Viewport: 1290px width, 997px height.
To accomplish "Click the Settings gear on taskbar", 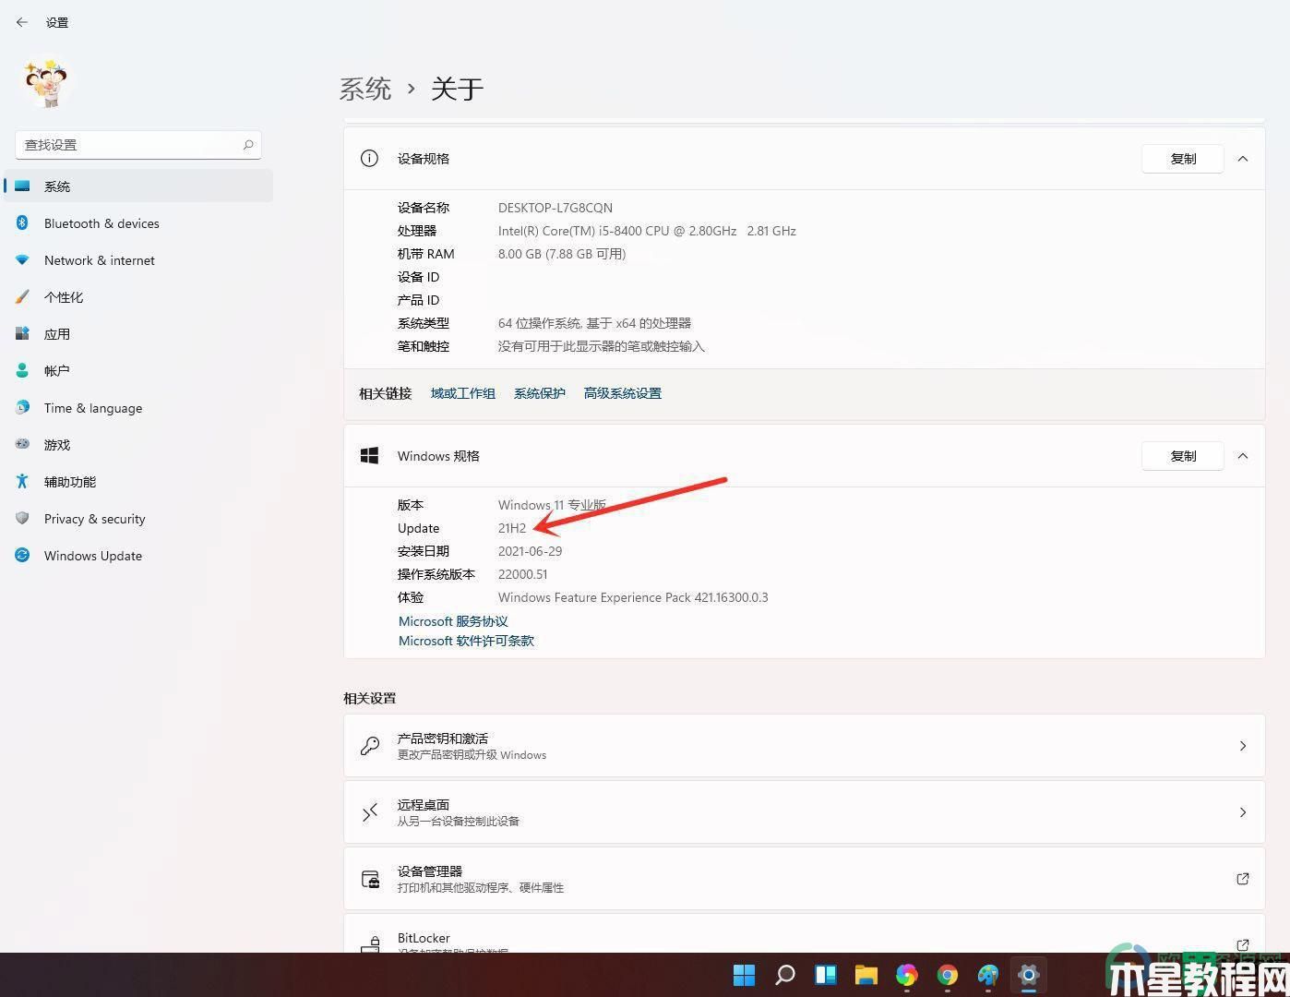I will pos(1028,975).
